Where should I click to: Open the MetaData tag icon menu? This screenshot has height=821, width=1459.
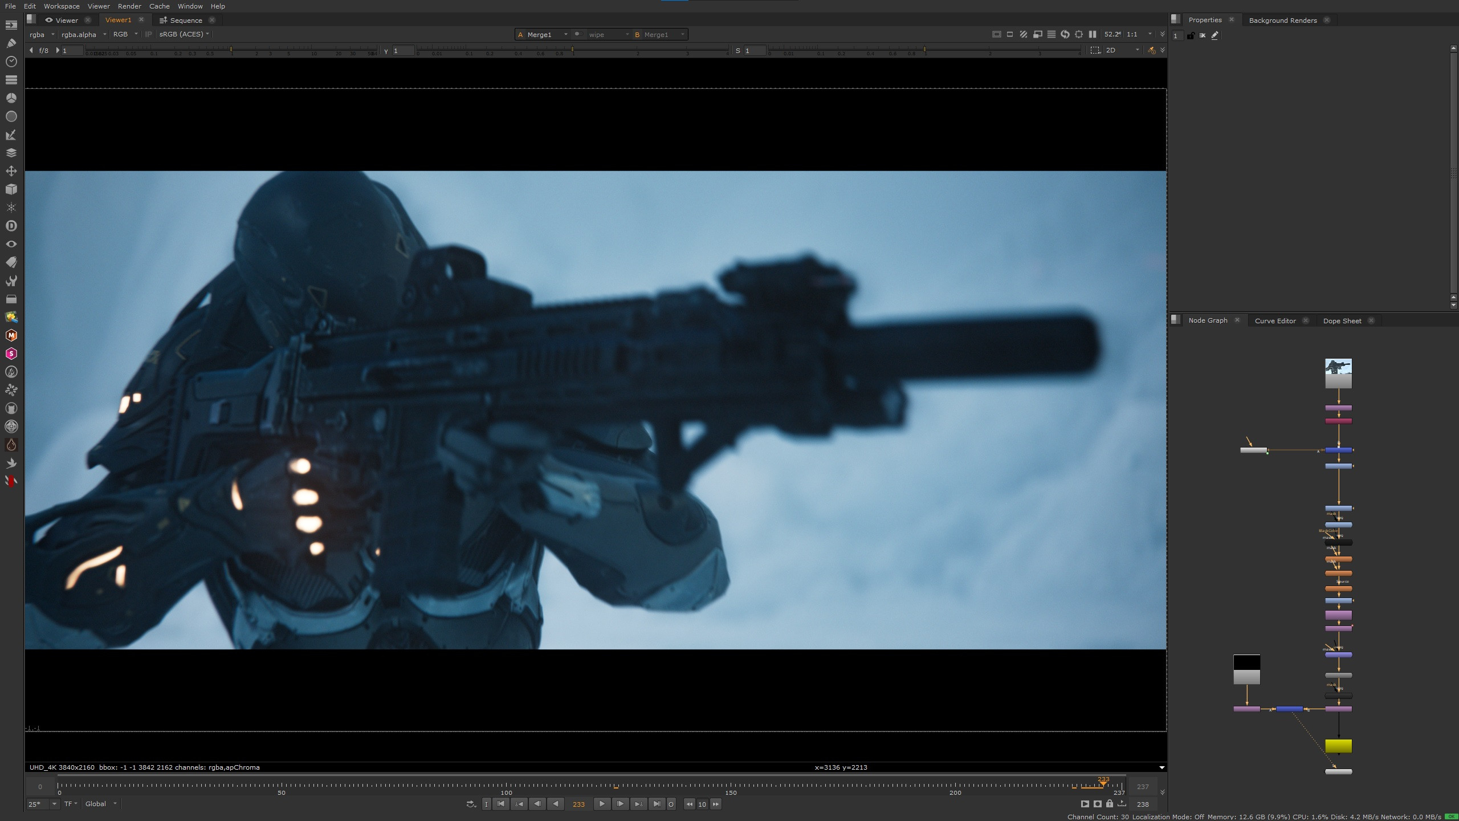tap(11, 262)
